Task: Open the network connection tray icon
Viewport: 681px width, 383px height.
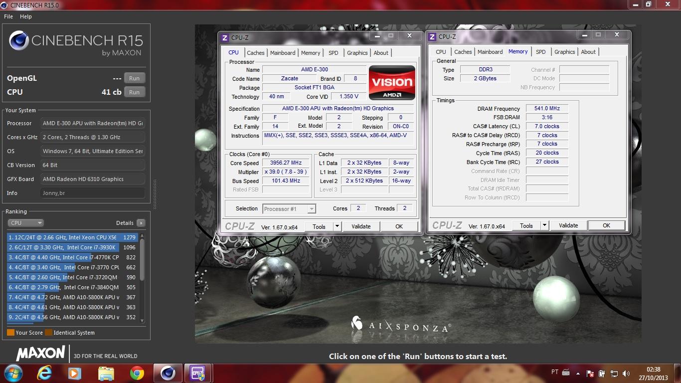Action: click(x=615, y=373)
